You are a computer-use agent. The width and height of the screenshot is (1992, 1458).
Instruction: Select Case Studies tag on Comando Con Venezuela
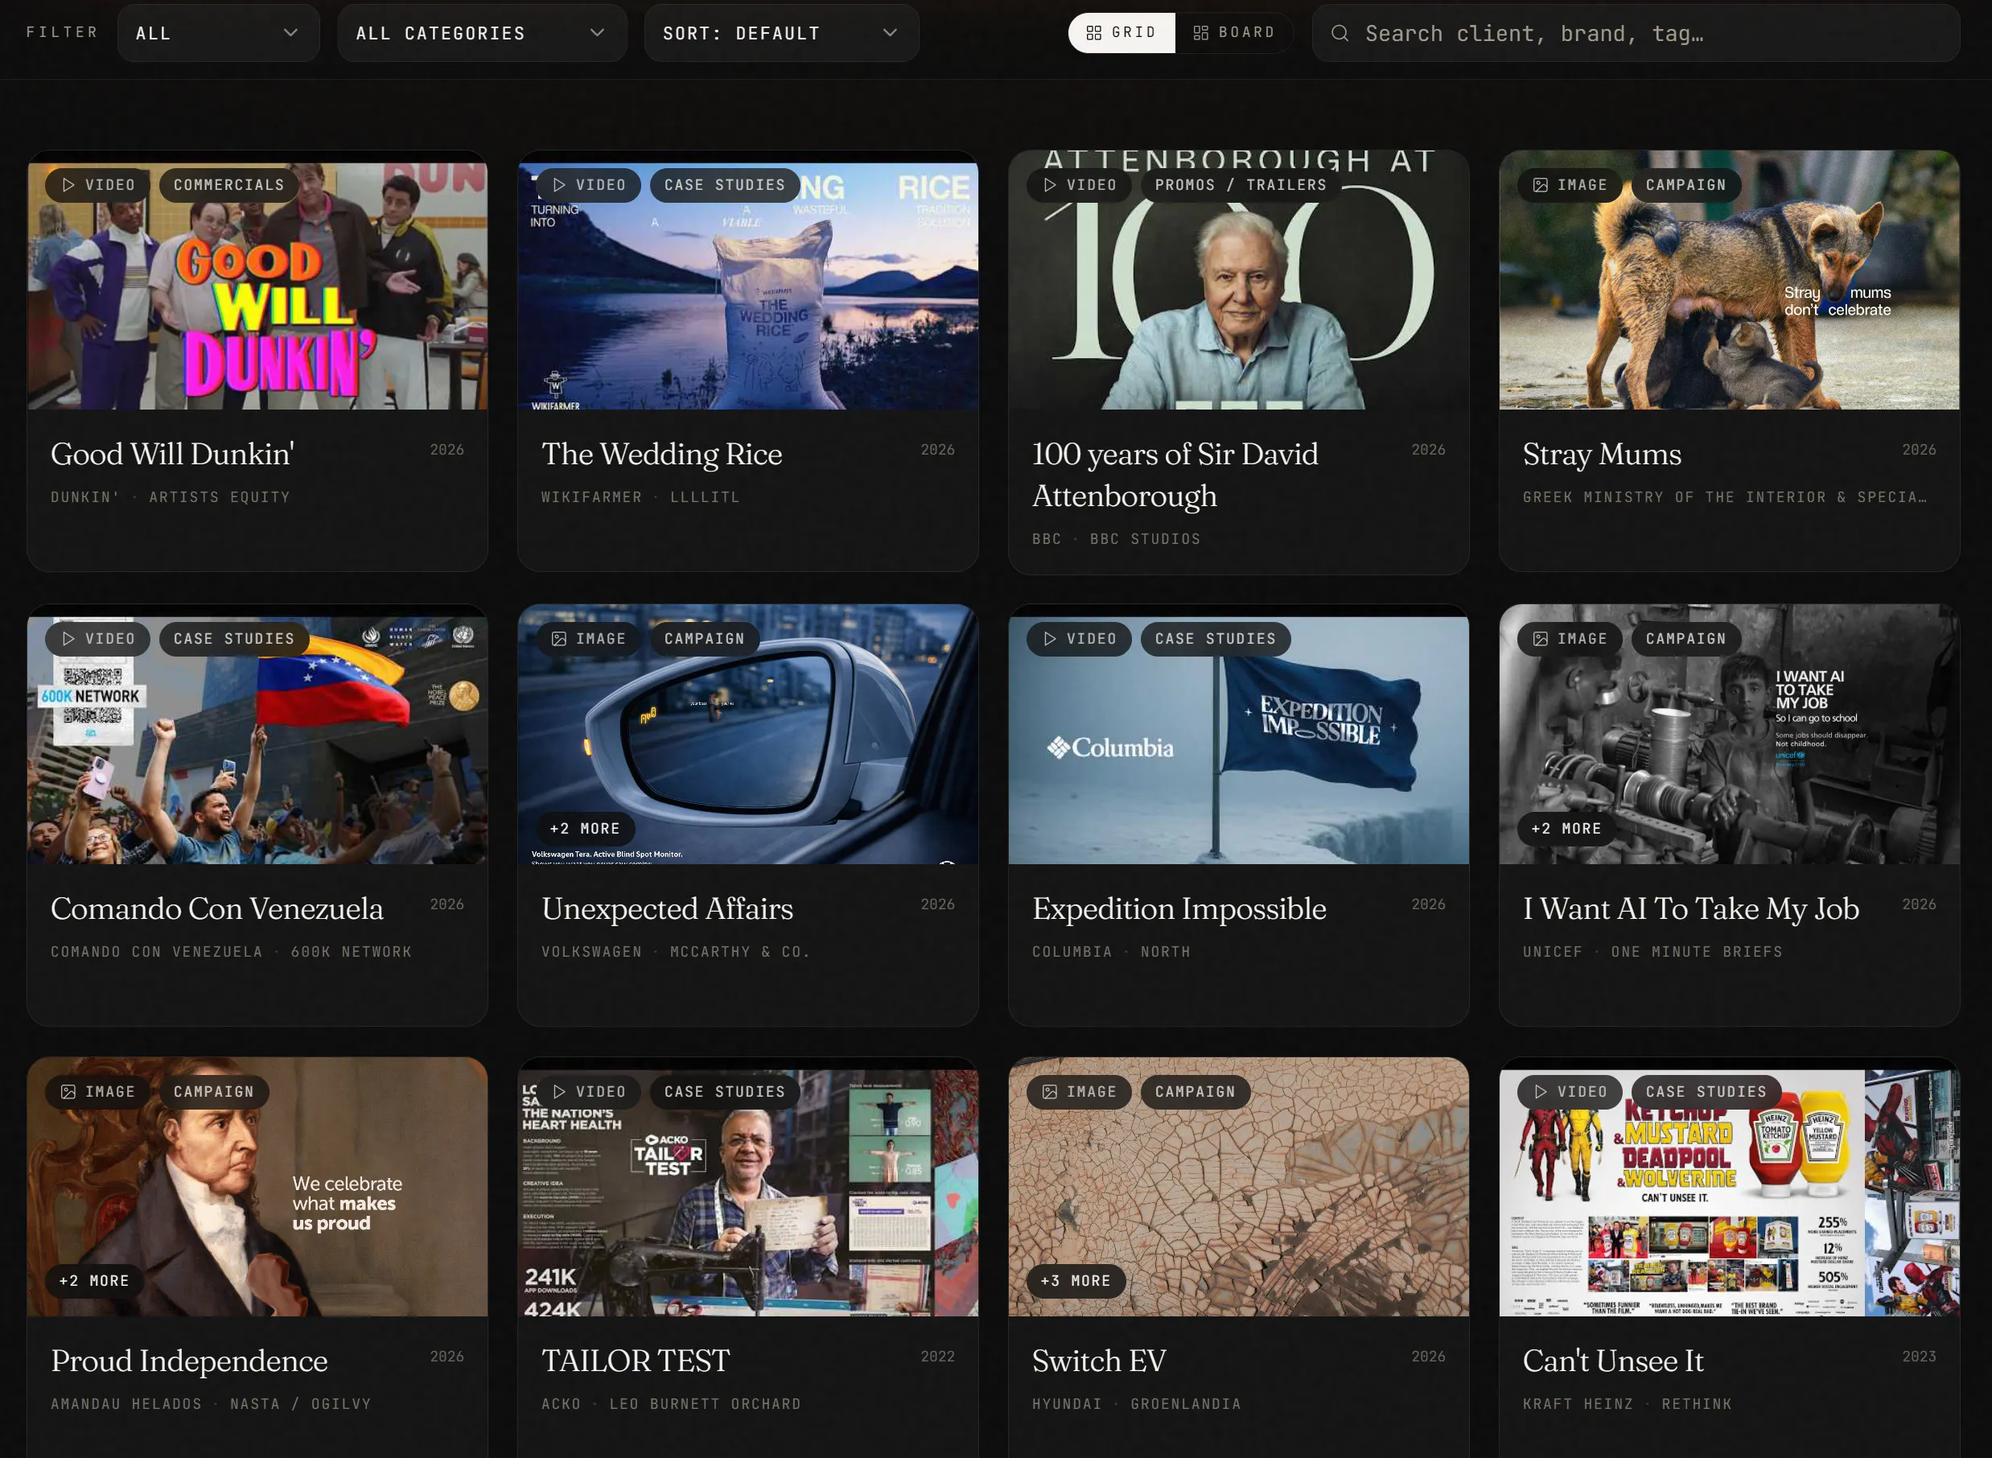(x=234, y=638)
